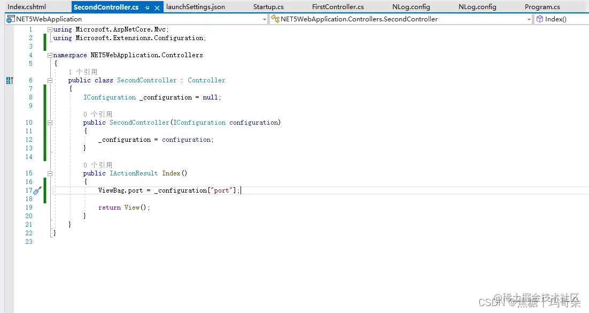The height and width of the screenshot is (313, 589).
Task: Open the Program.cs tab
Action: click(x=542, y=7)
